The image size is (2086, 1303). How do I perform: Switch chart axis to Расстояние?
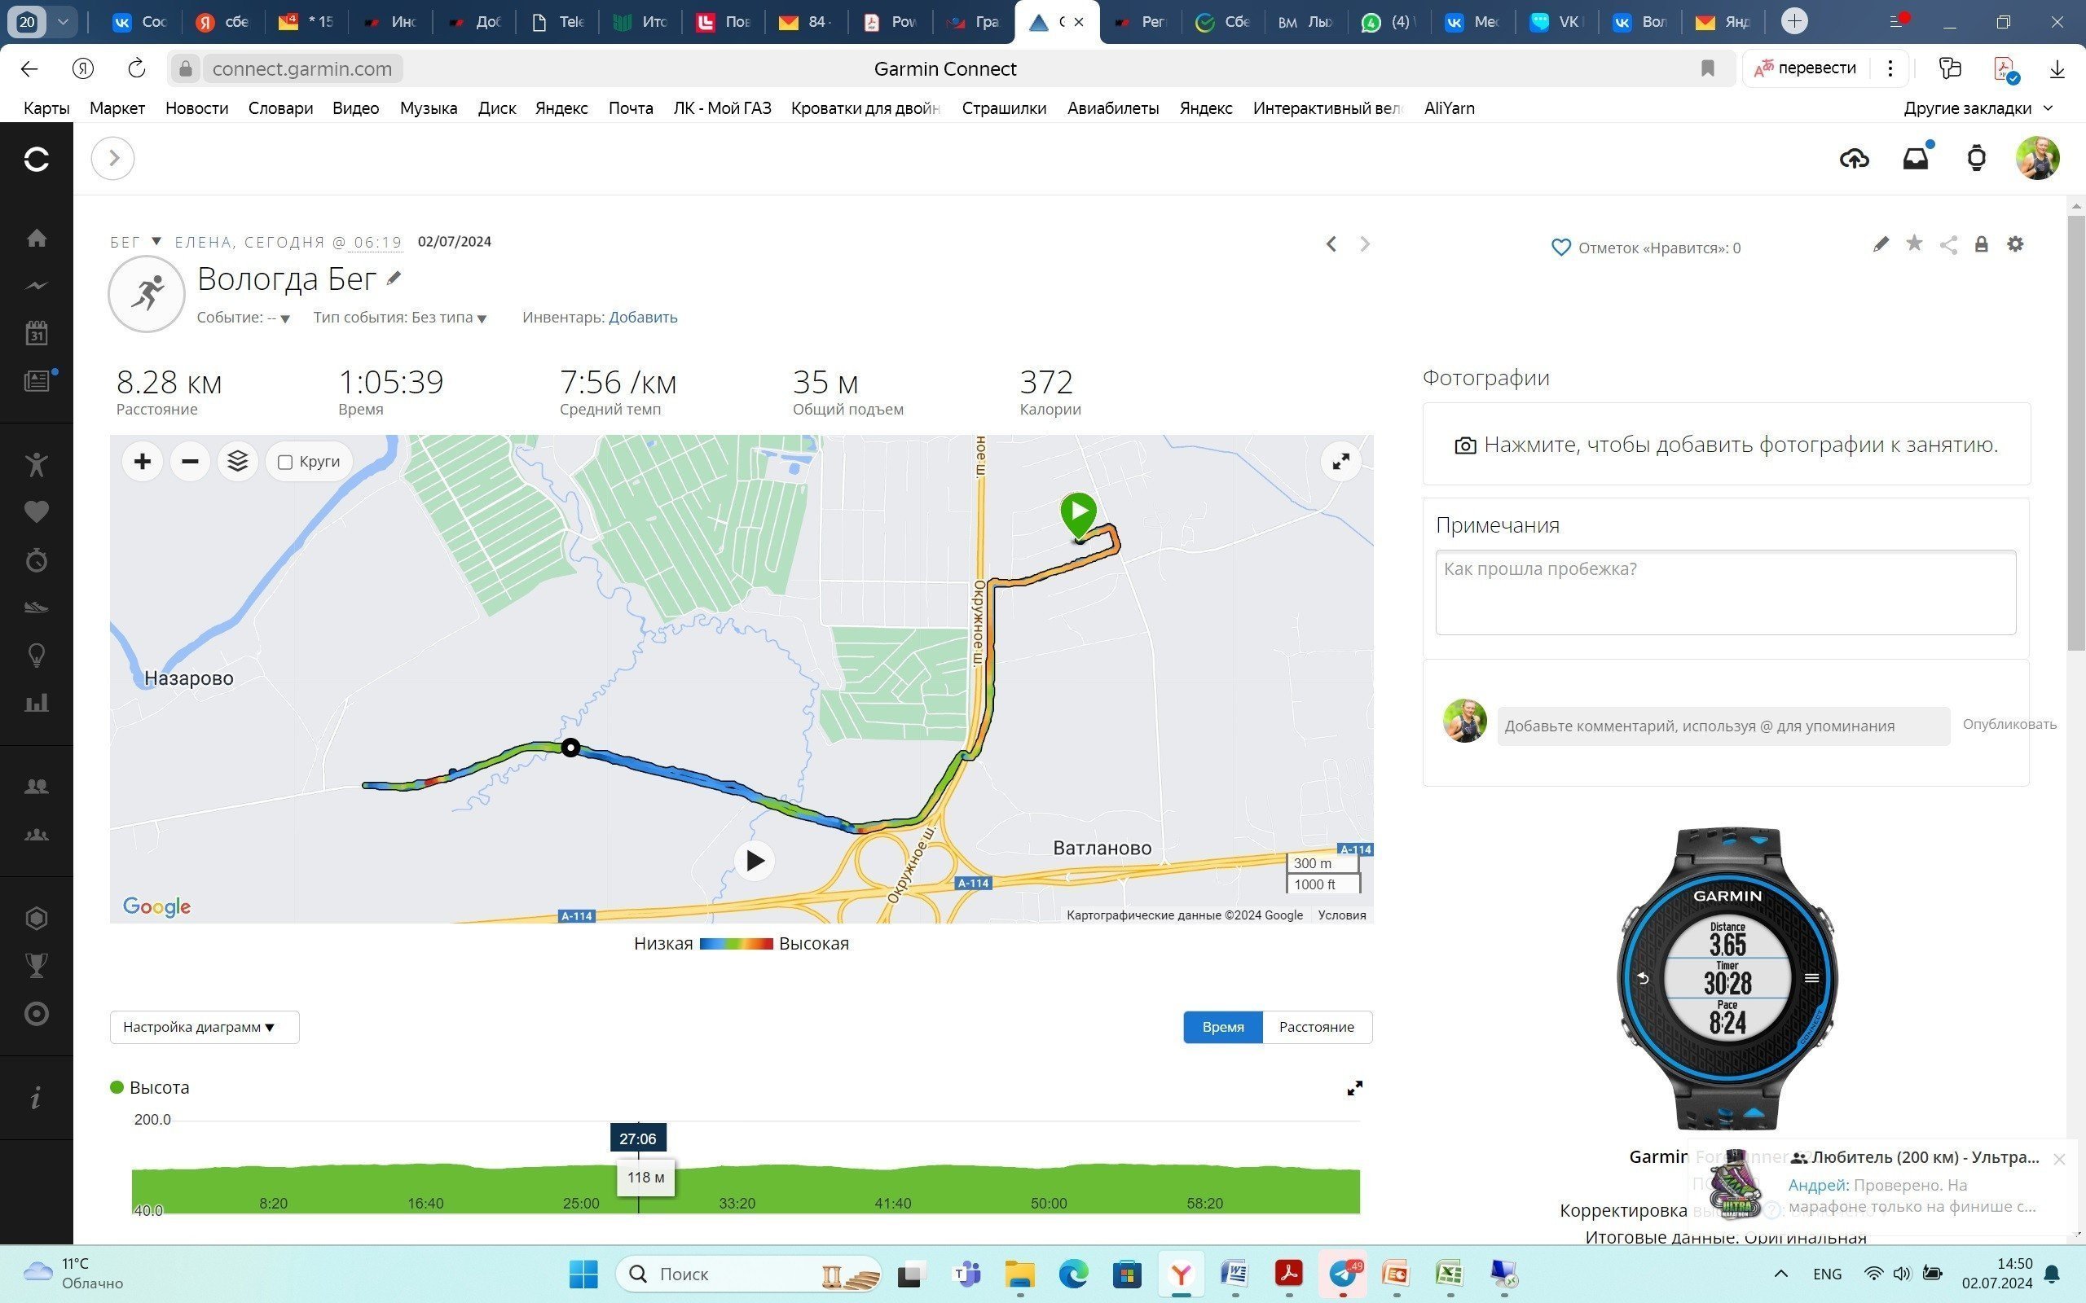coord(1317,1027)
